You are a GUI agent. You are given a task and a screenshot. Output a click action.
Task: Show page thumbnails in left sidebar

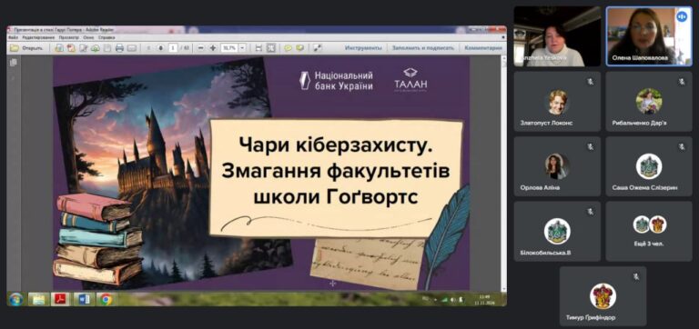tap(14, 63)
